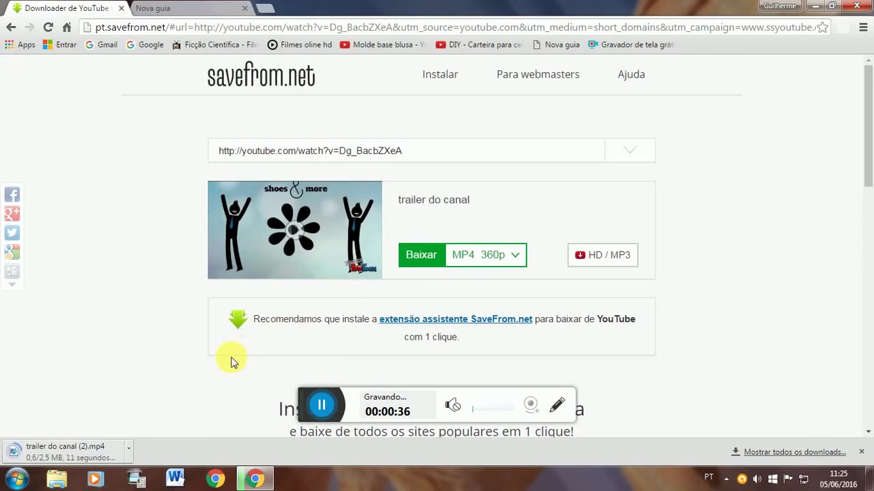The width and height of the screenshot is (874, 491).
Task: Open Para webmasters menu item
Action: click(x=538, y=74)
